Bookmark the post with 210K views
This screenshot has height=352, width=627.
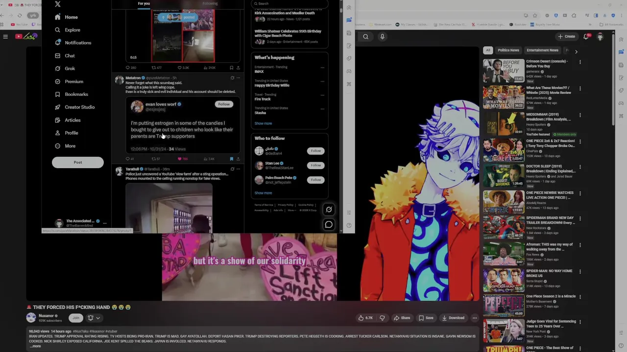point(231,67)
